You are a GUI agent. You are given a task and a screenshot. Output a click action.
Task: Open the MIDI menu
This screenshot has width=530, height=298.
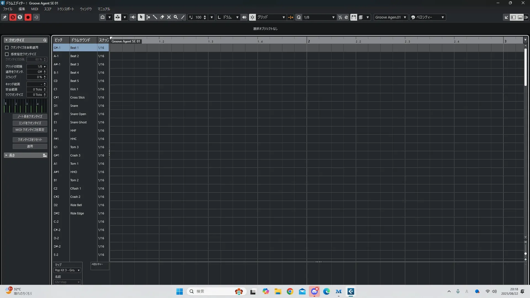[35, 9]
